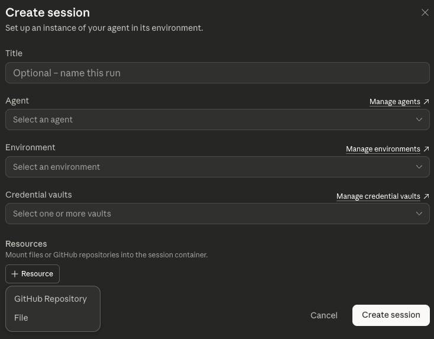Screen dimensions: 434x339
Task: Click the chevron in the Credential vaults field
Action: point(419,214)
